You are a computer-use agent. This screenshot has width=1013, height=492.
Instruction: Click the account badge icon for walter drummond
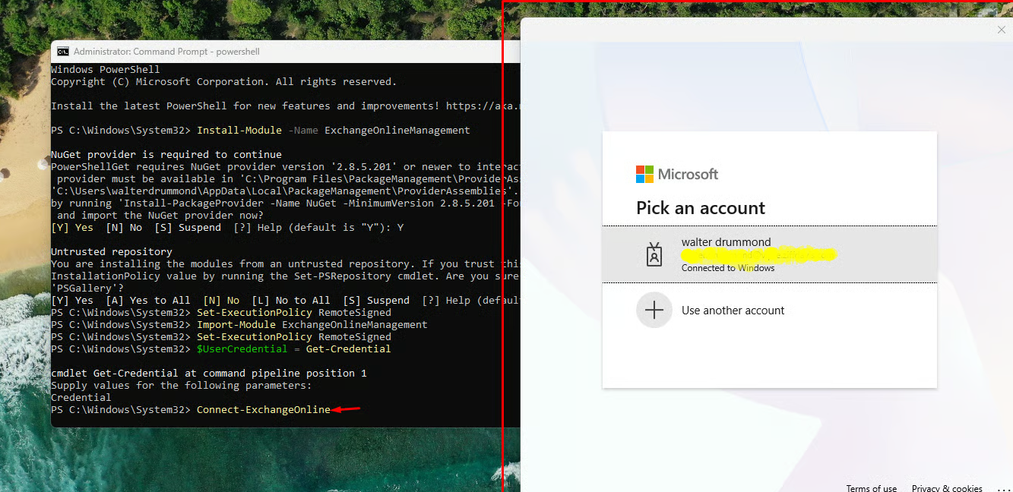point(654,254)
